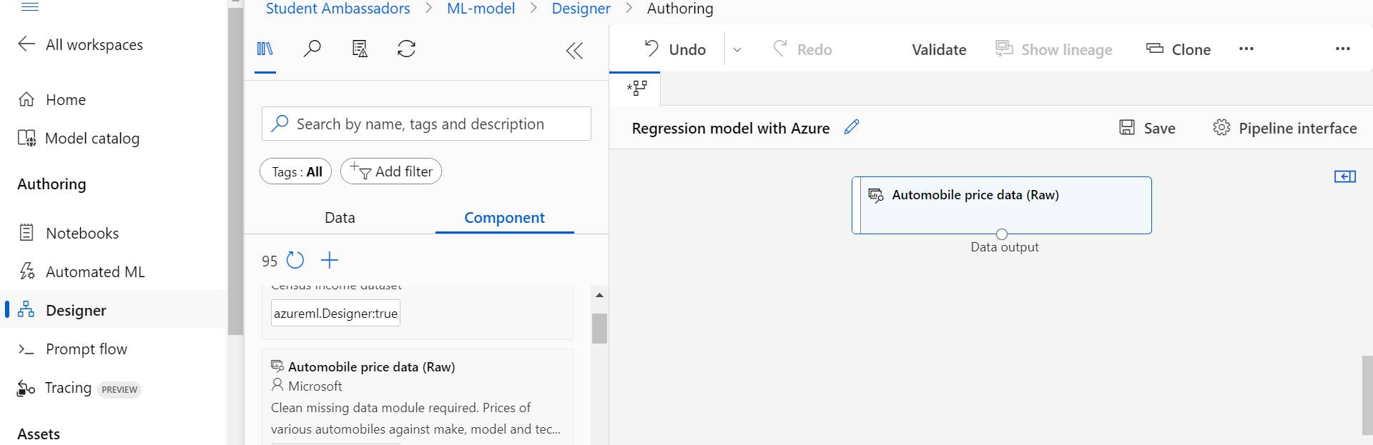
Task: Open Automated ML section
Action: coord(82,271)
